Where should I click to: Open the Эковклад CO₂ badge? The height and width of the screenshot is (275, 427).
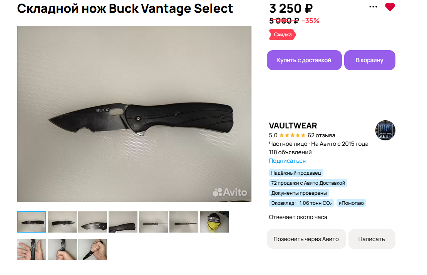click(301, 203)
